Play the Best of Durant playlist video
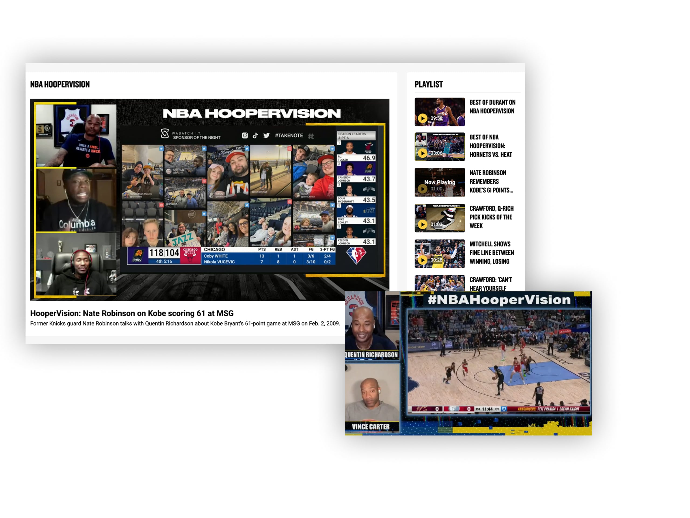The width and height of the screenshot is (690, 518). coord(439,113)
